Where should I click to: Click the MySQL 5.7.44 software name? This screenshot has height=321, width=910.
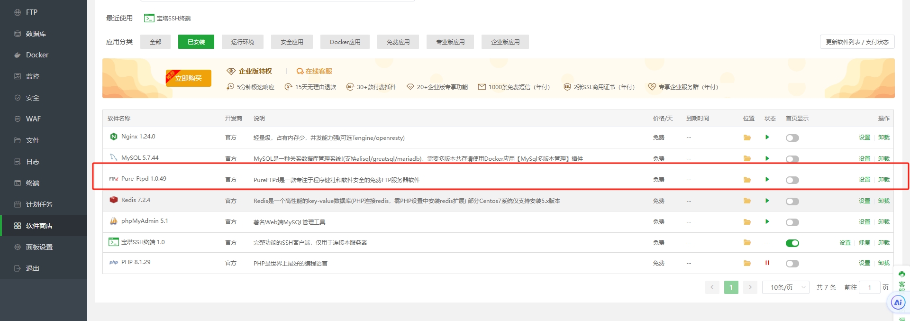[x=140, y=158]
